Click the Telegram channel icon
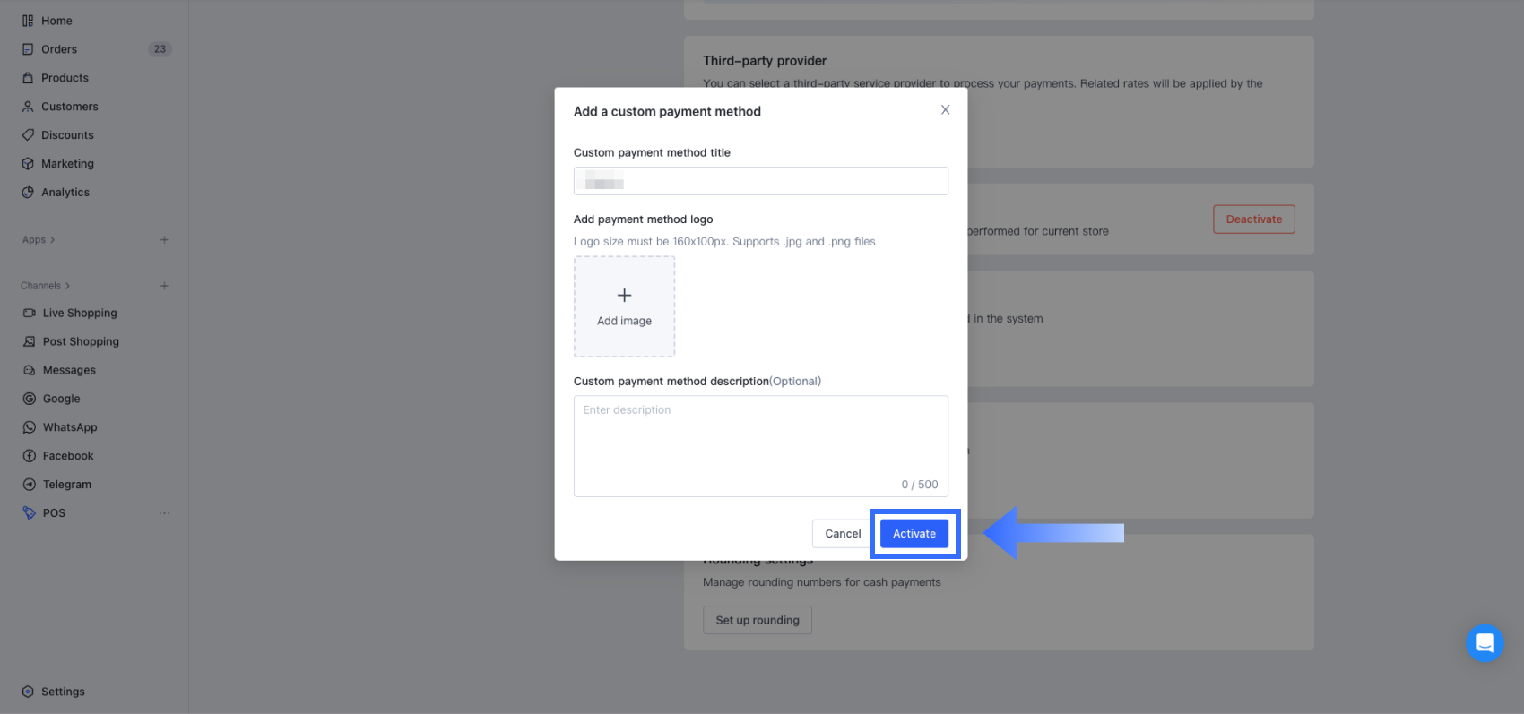 (30, 485)
